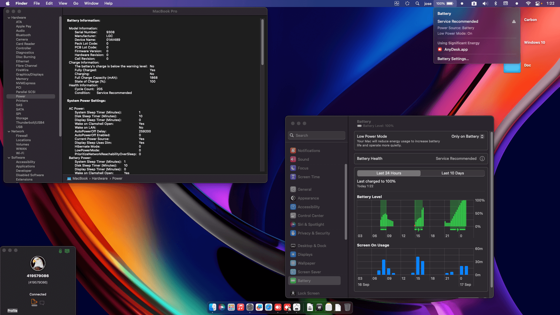Screen dimensions: 560x315
Task: Open Battery Health info button
Action: point(482,159)
